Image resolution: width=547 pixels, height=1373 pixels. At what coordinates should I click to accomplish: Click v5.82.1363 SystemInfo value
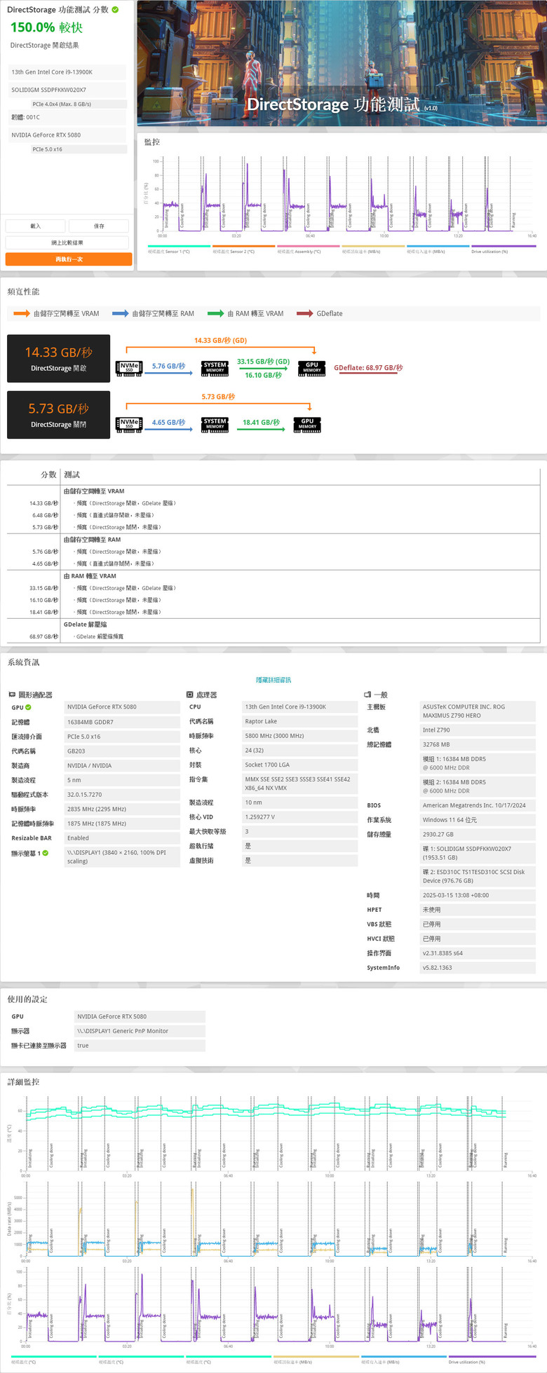tap(478, 968)
